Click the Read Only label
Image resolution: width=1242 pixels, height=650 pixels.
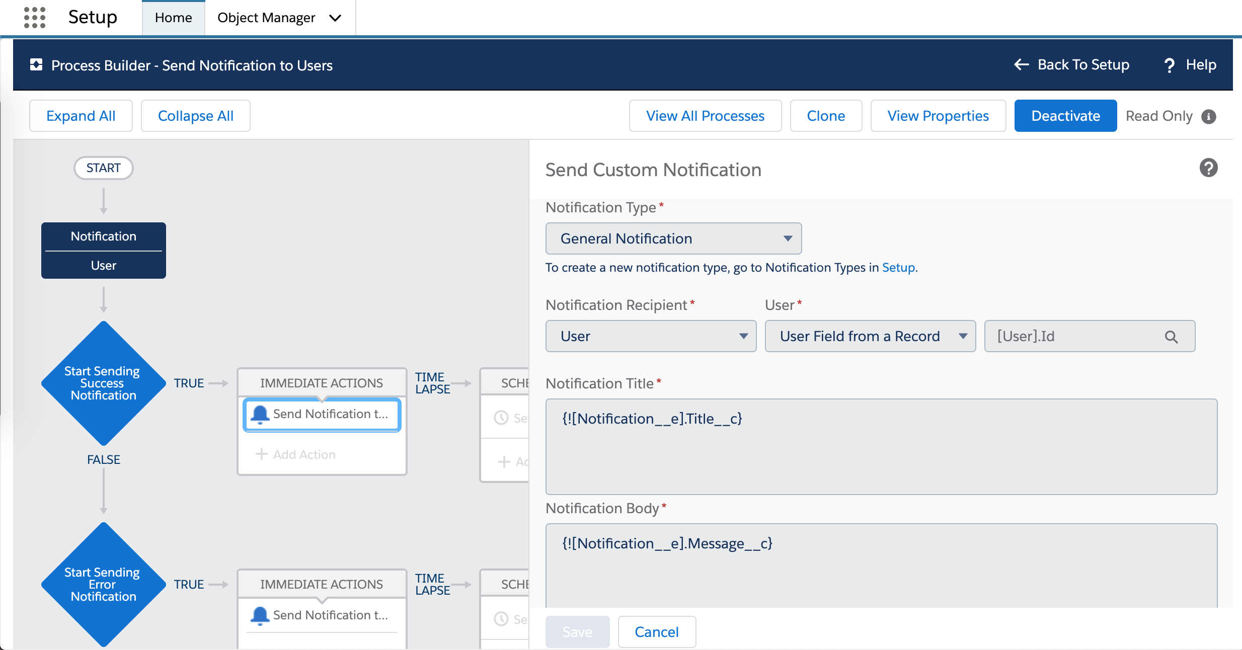click(1159, 116)
